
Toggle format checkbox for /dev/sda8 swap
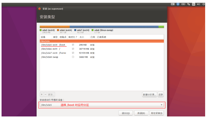pyautogui.click(x=73, y=57)
